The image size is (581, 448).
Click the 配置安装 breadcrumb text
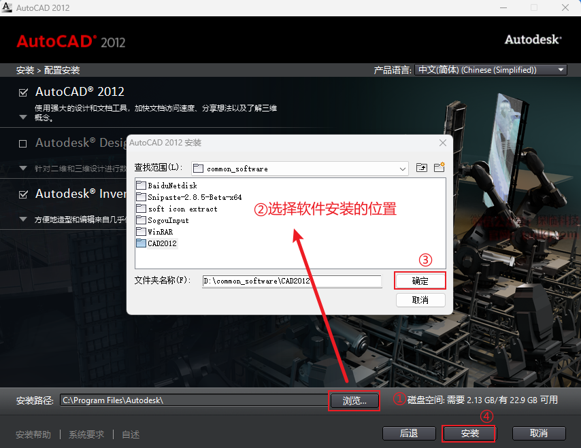[62, 70]
